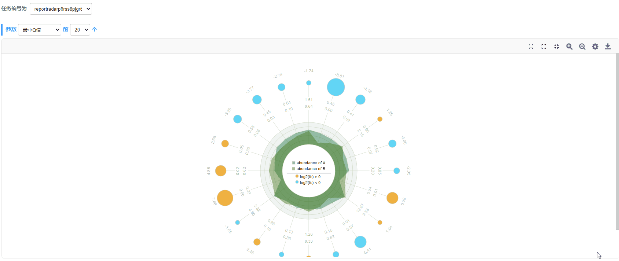Open the top 20 count dropdown
The image size is (619, 261).
coord(80,30)
